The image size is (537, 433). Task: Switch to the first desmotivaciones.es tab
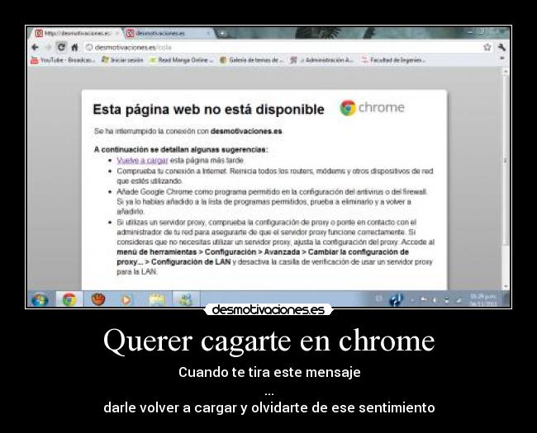(77, 33)
